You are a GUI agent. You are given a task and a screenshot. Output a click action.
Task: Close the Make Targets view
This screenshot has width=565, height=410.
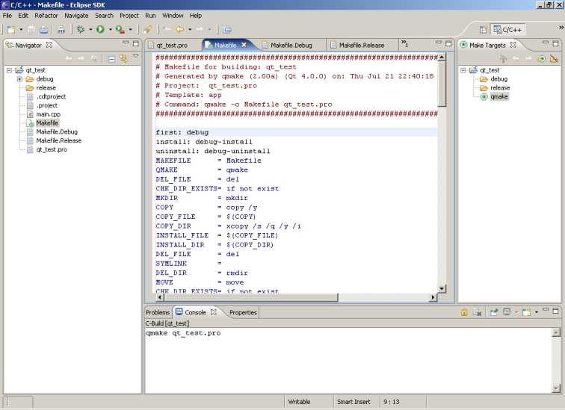(x=513, y=45)
